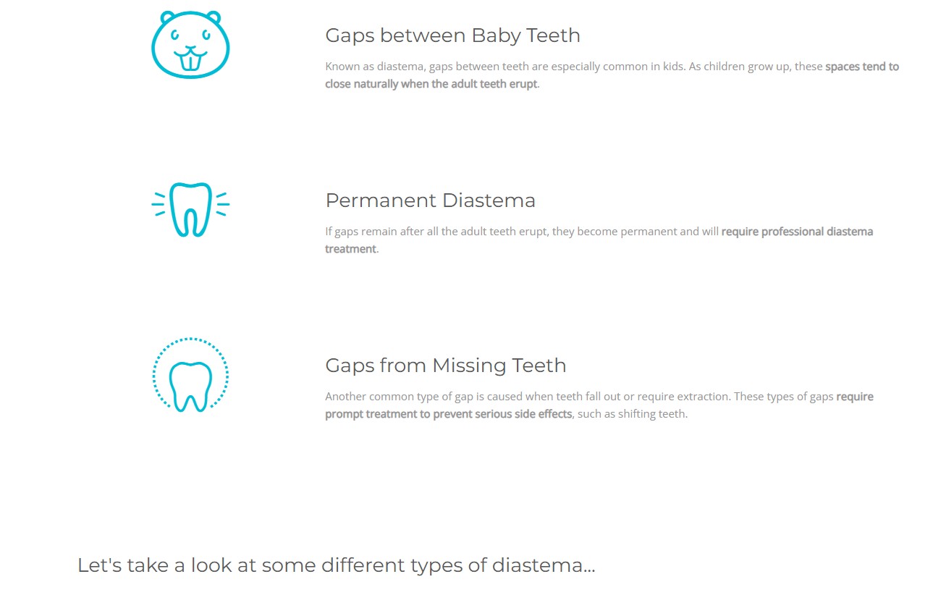Click the 'Gaps from Missing Teeth' heading
The image size is (933, 595).
click(x=445, y=366)
